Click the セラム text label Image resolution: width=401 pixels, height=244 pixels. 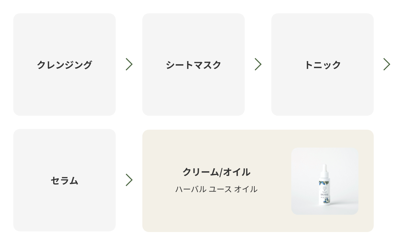point(65,181)
